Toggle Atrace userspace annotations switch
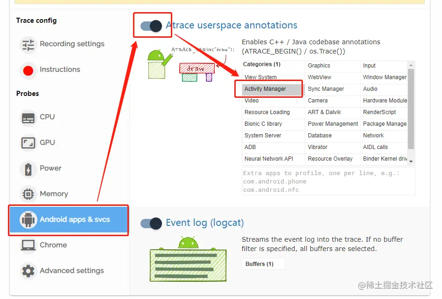The height and width of the screenshot is (299, 442). [x=151, y=26]
